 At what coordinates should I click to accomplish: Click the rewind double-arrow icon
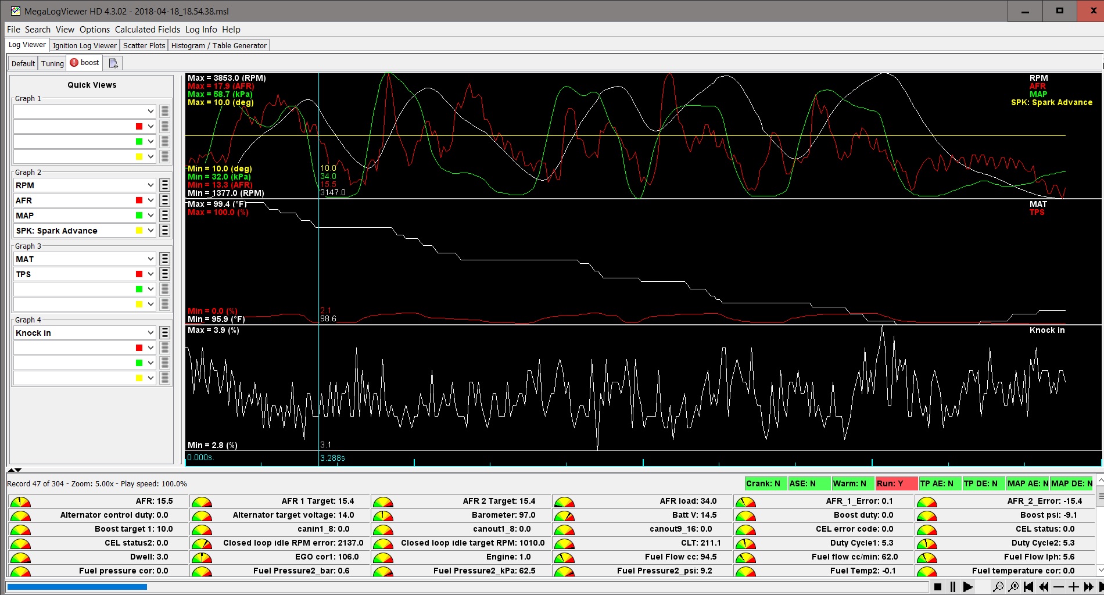[1044, 587]
